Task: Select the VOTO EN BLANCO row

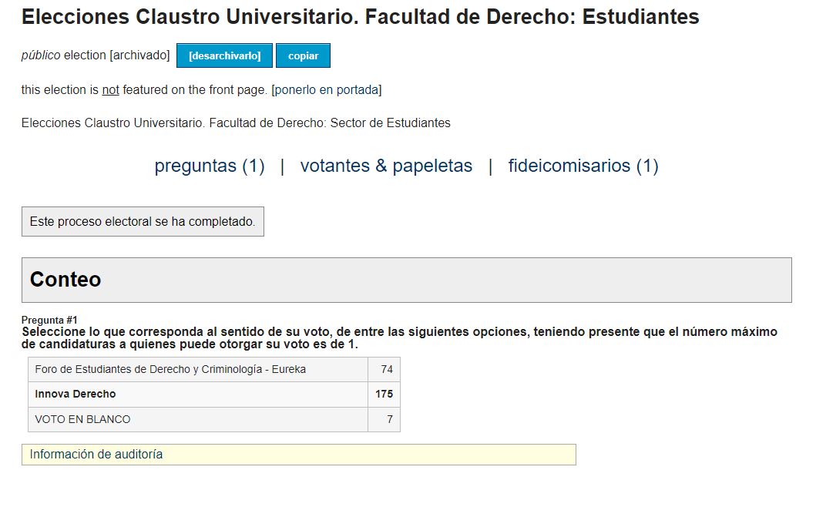Action: (x=214, y=419)
